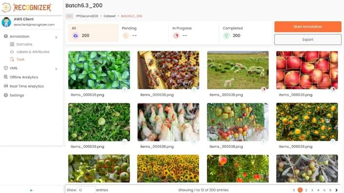Open Real Time Analytics in the sidebar
Image resolution: width=344 pixels, height=193 pixels.
point(27,86)
